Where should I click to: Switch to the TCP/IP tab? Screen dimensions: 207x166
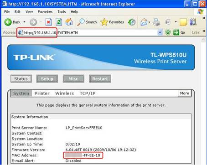pos(88,93)
